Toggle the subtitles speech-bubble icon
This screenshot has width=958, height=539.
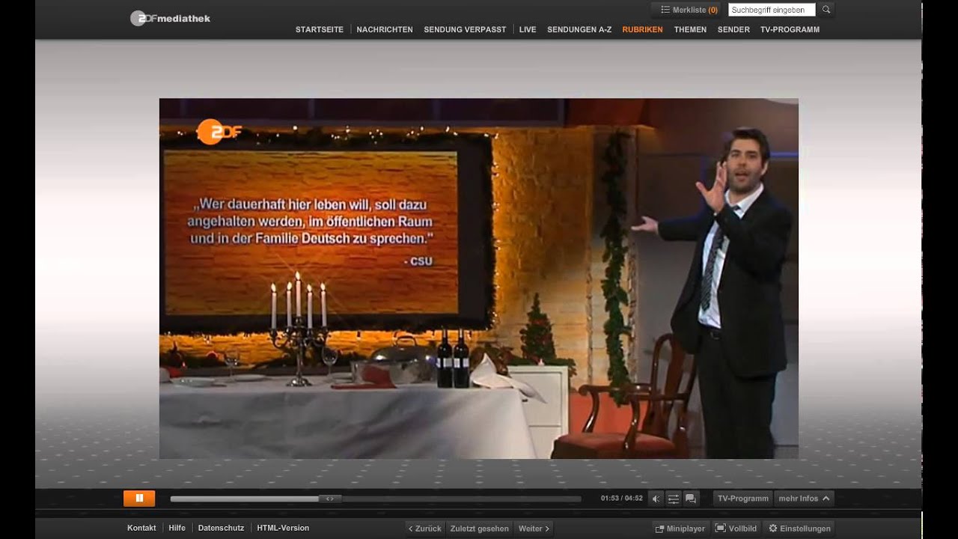tap(691, 499)
